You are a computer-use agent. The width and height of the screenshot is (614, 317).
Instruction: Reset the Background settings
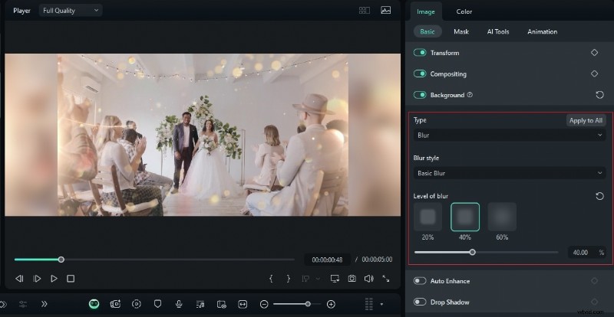pos(599,95)
